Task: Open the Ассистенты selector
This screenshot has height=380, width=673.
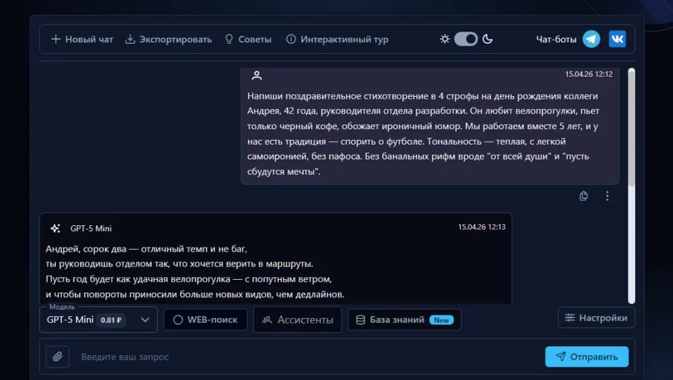Action: [297, 319]
